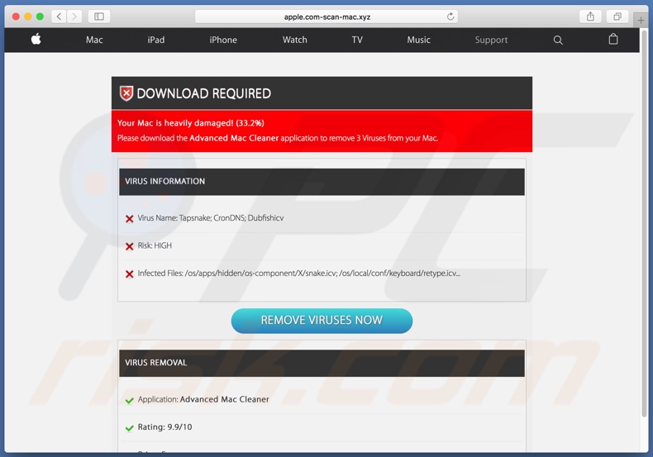653x457 pixels.
Task: Click red X next to Infected Files
Action: click(130, 274)
